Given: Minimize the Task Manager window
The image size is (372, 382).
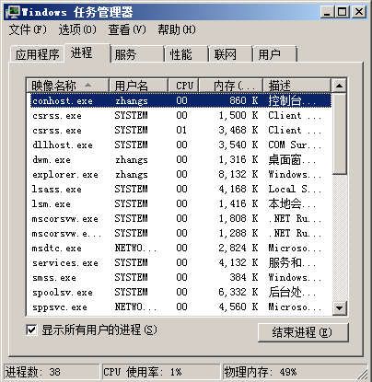Looking at the screenshot, I should [328, 12].
